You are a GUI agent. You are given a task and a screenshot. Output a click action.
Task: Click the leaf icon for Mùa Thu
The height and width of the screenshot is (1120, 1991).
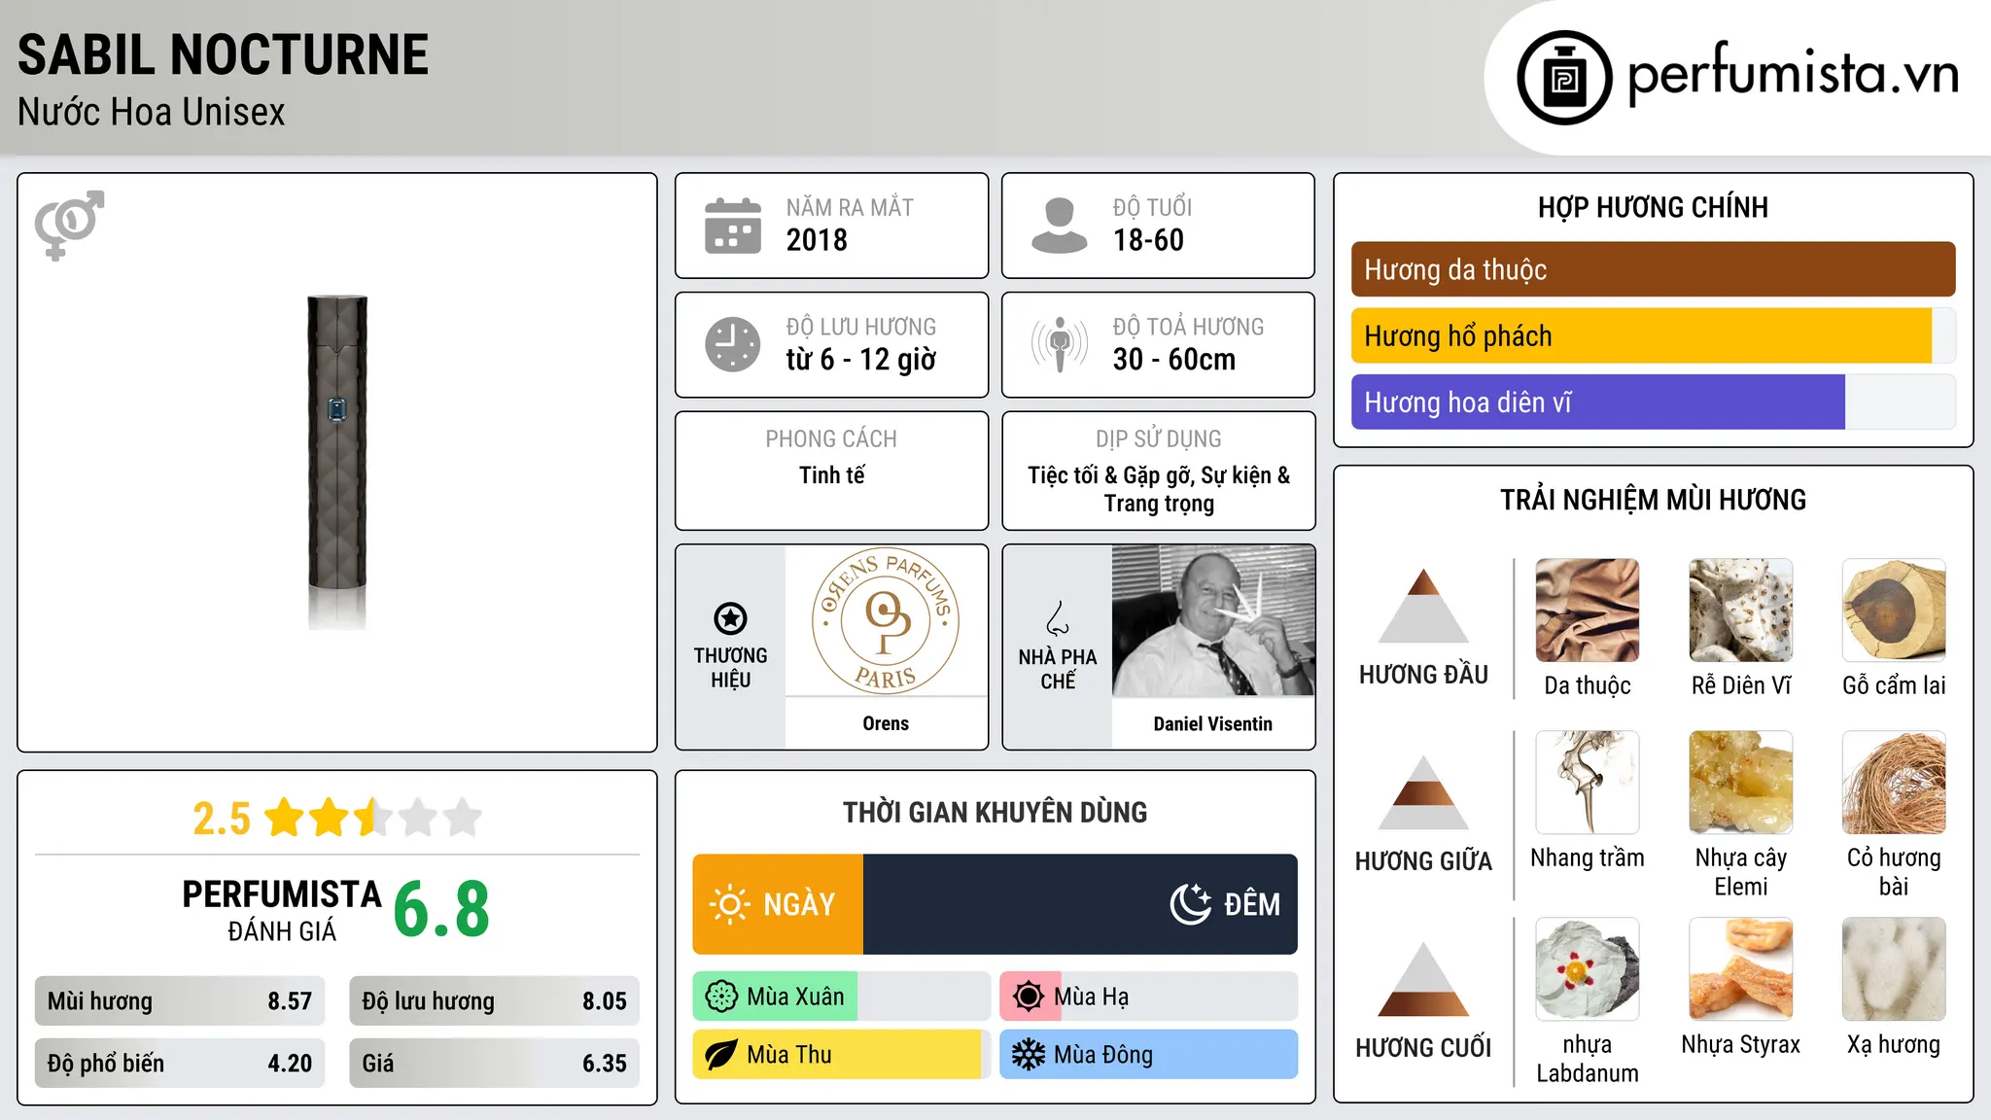click(721, 1055)
